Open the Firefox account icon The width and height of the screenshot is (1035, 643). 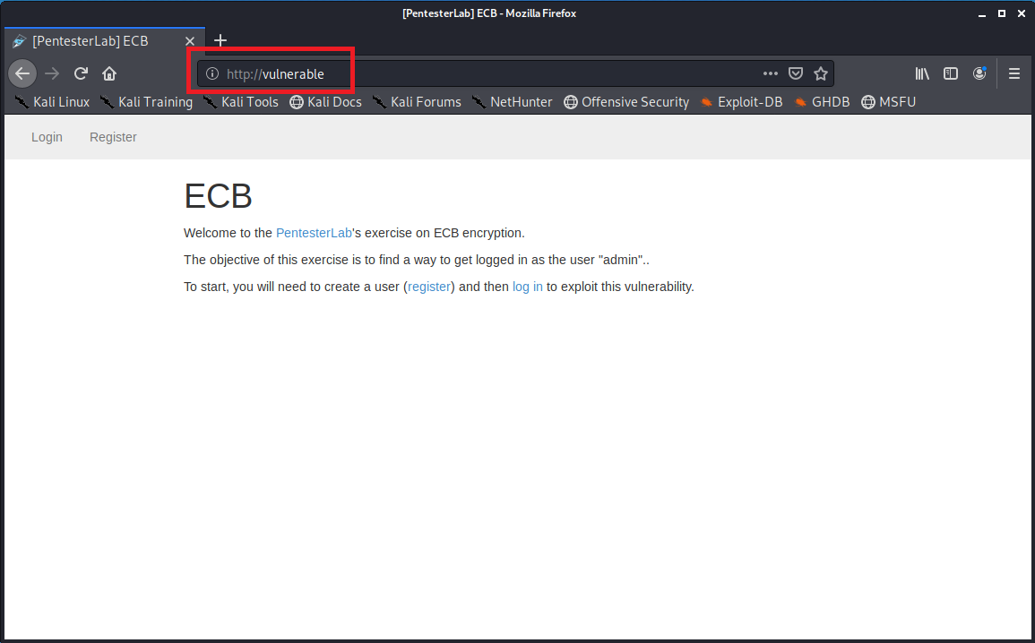click(979, 73)
